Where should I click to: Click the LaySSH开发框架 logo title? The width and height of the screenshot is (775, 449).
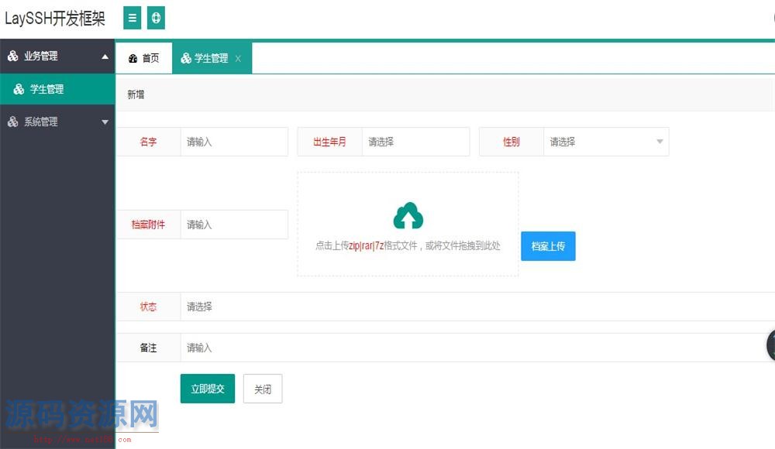tap(55, 19)
